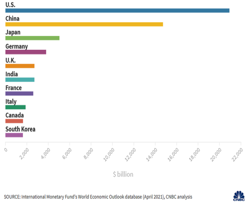The height and width of the screenshot is (206, 248).
Task: Select the Germany label text
Action: (17, 46)
